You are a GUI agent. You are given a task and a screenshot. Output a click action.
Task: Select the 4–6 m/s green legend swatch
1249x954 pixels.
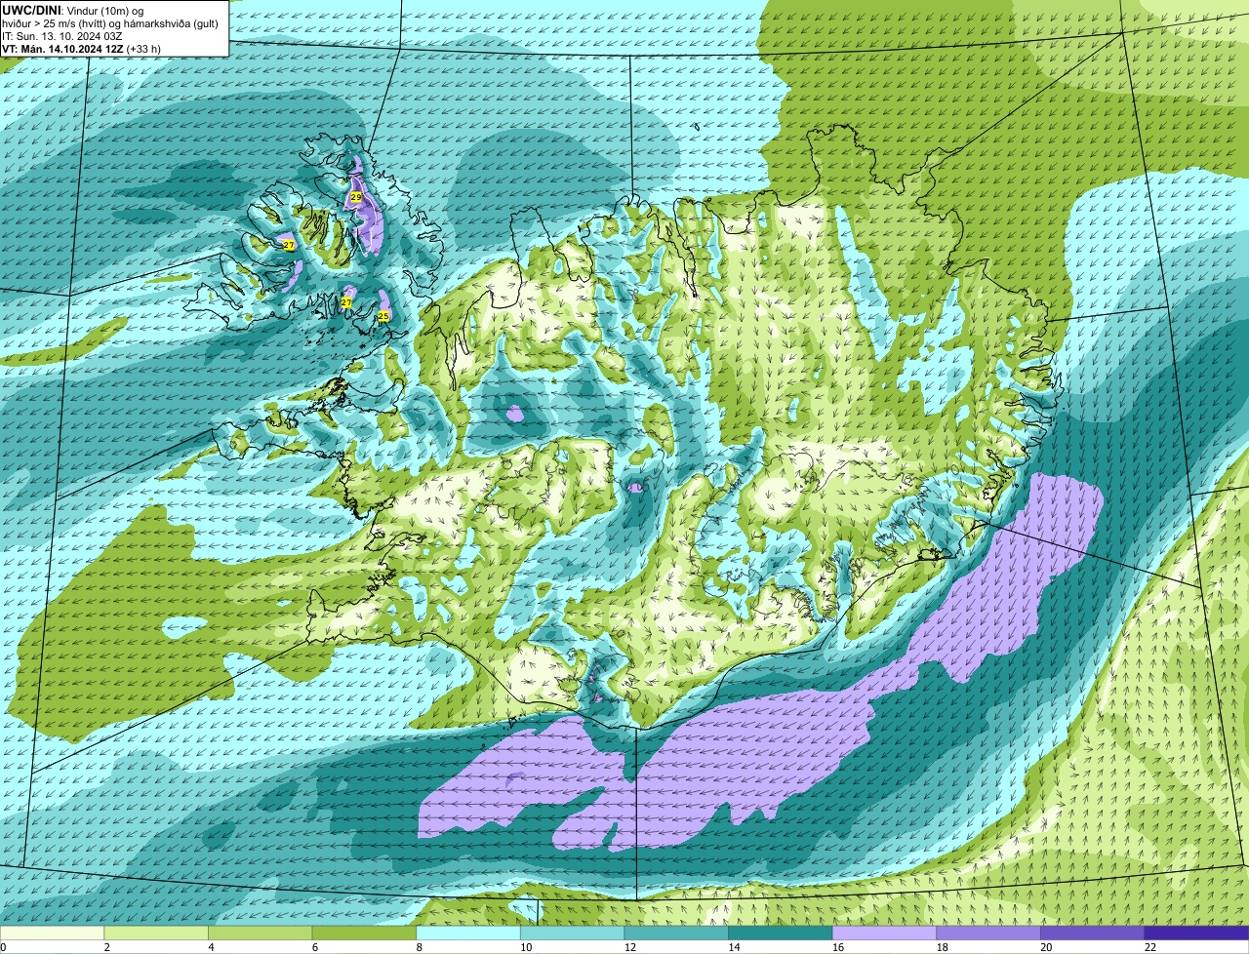click(261, 933)
